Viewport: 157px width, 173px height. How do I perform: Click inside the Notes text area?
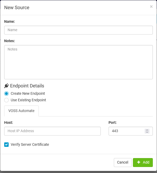tap(78, 62)
